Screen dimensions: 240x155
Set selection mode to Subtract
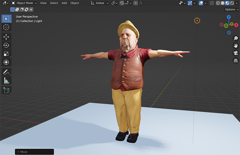(x=22, y=10)
